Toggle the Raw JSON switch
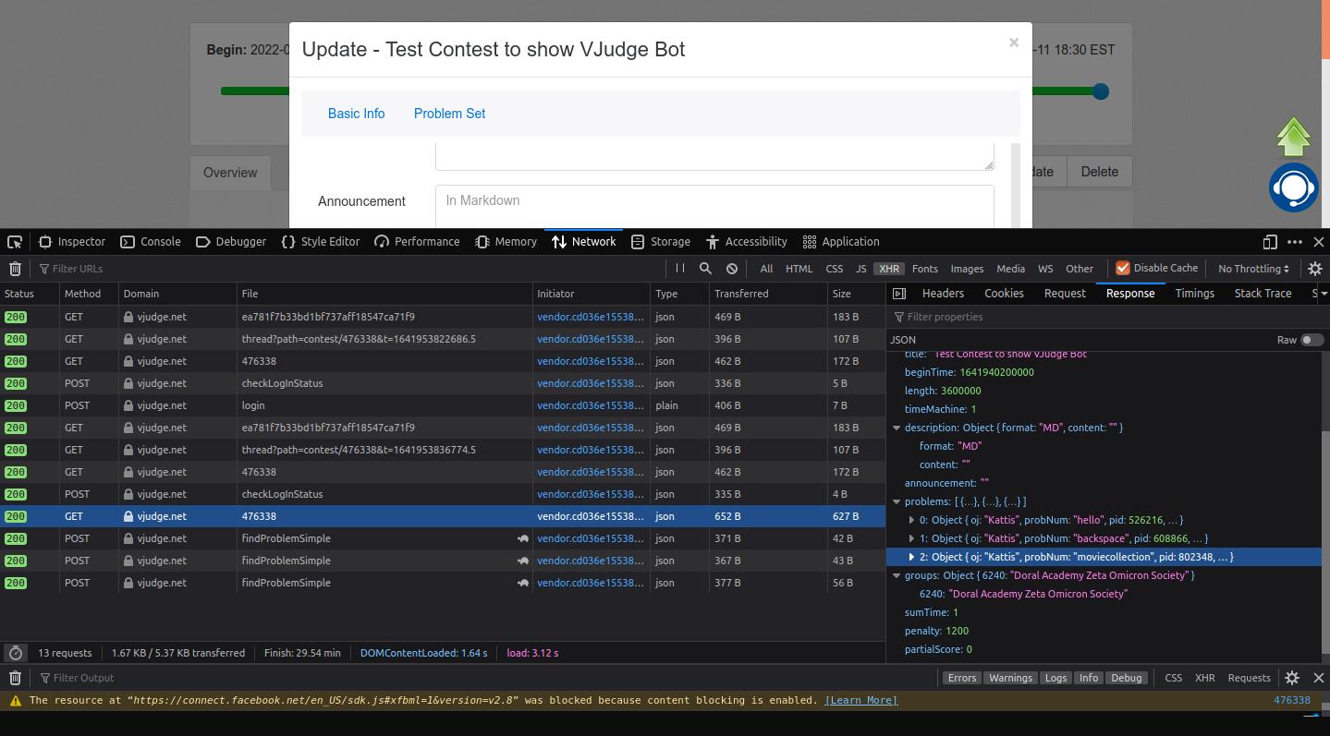This screenshot has height=736, width=1330. coord(1312,340)
